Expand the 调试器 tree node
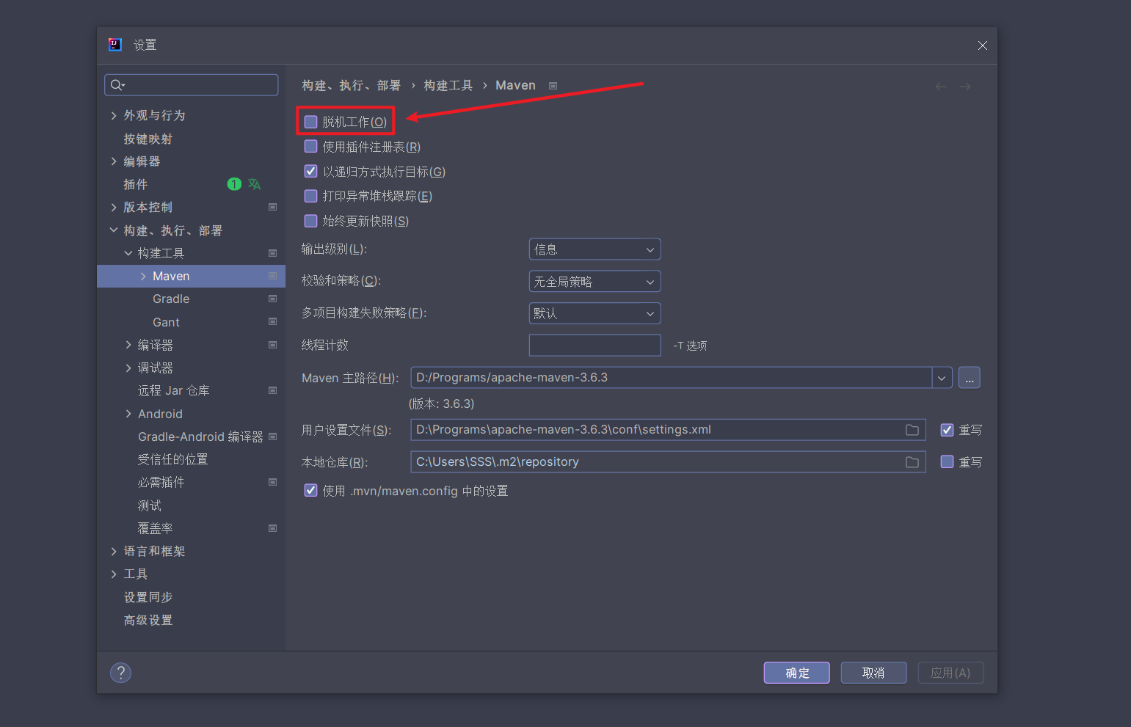This screenshot has height=727, width=1131. tap(128, 368)
